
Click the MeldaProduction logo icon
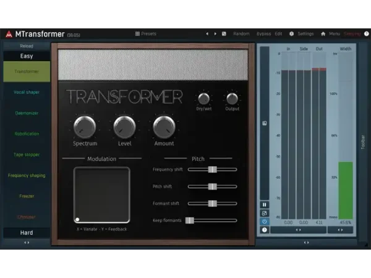click(9, 34)
